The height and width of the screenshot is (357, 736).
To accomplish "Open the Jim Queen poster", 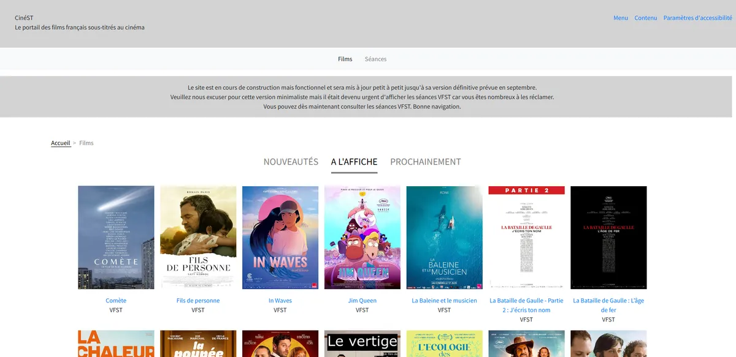I will (x=362, y=238).
